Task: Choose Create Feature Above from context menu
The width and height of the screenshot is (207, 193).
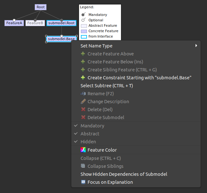Action: coord(136,54)
